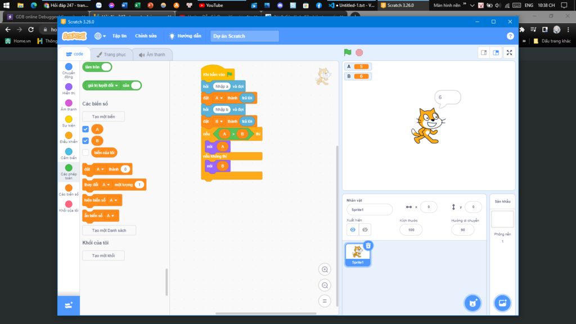This screenshot has height=324, width=576.
Task: Select the Chuyển động block category
Action: coord(68,67)
